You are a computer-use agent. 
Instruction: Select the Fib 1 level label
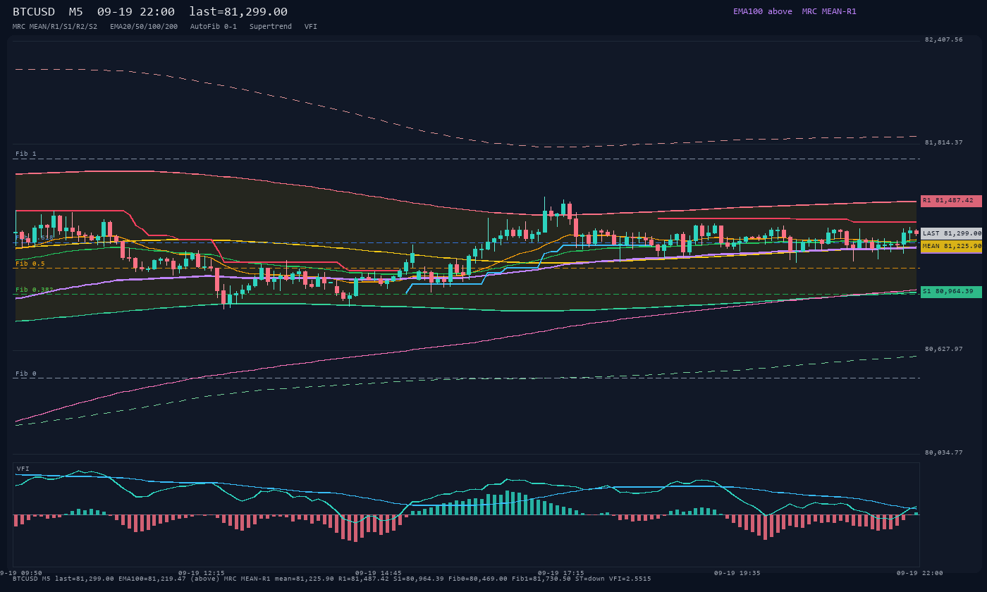click(x=26, y=154)
